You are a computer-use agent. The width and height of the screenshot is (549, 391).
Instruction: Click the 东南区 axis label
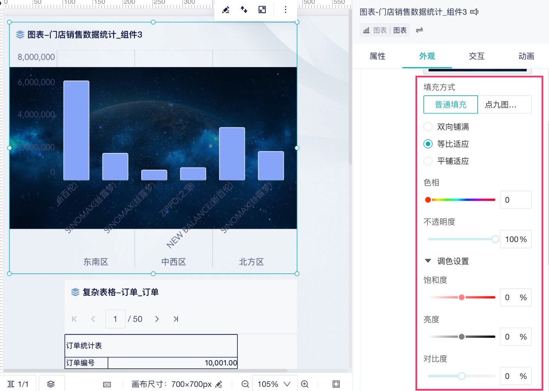click(96, 262)
